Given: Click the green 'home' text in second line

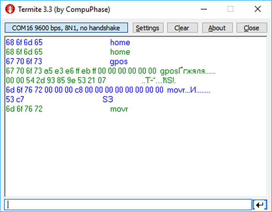Looking at the screenshot, I should (x=120, y=52).
